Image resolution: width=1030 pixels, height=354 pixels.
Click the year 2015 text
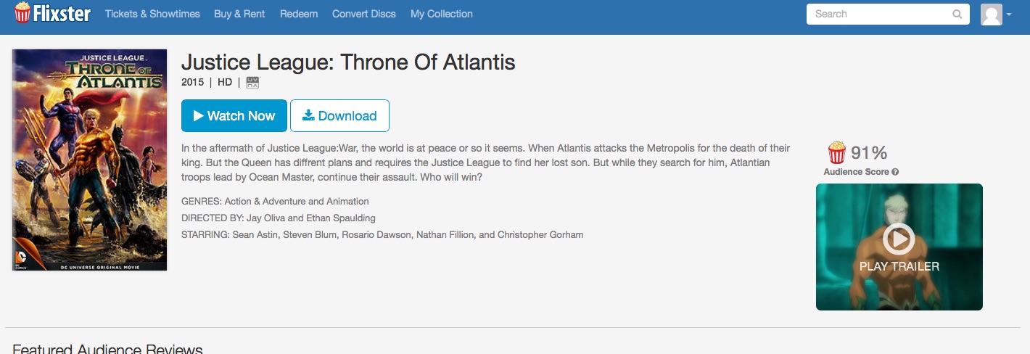(x=192, y=83)
